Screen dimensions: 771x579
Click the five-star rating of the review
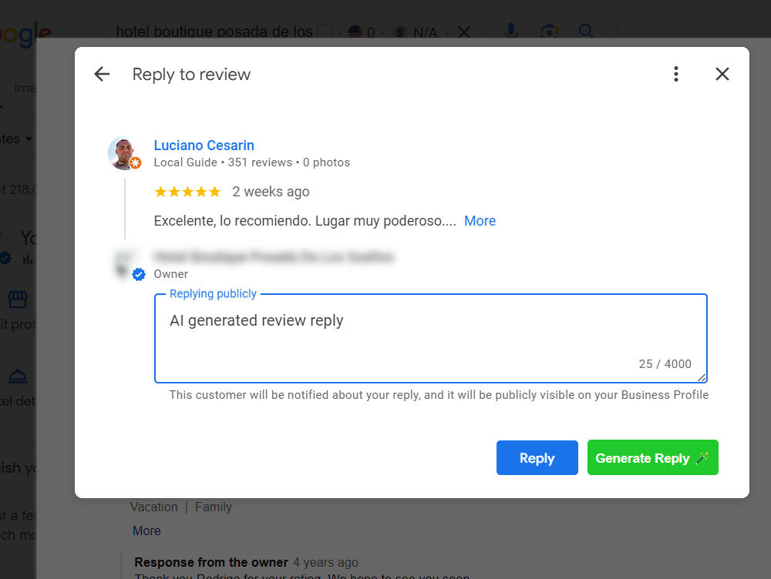187,192
